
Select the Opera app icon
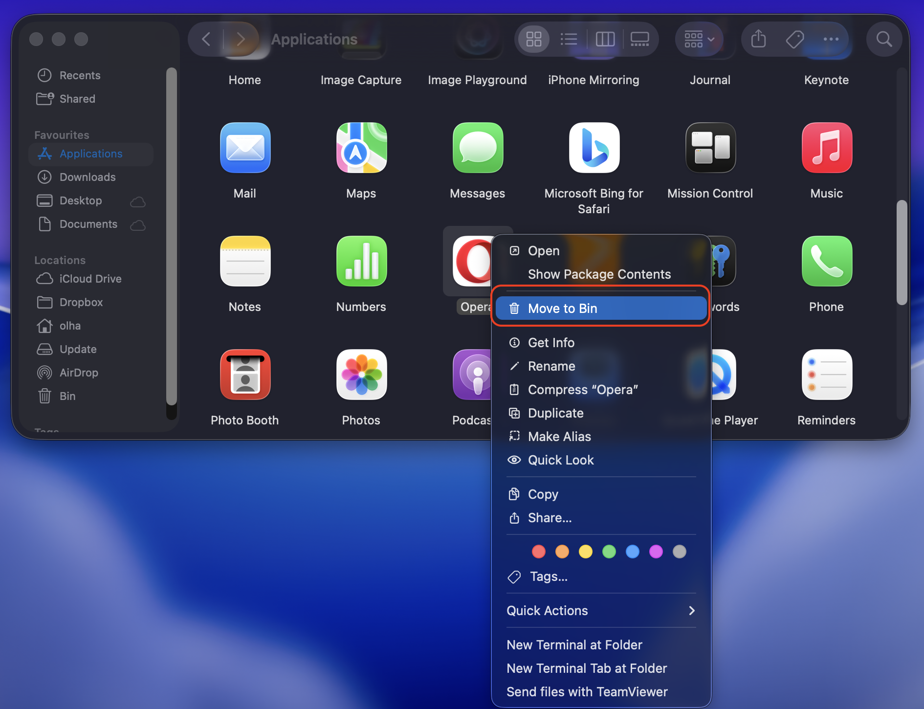tap(472, 261)
